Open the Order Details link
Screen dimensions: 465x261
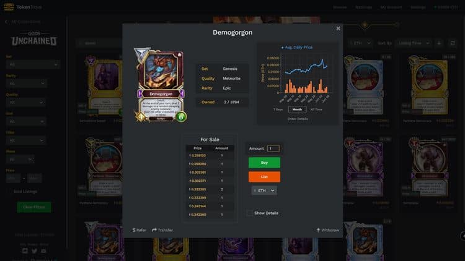click(x=298, y=119)
